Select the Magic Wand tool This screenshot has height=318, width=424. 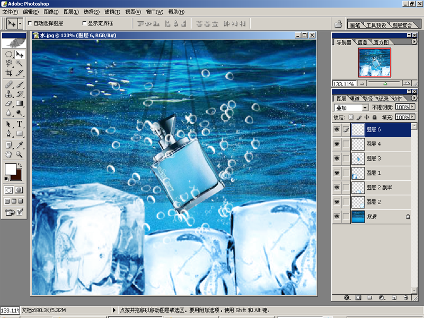click(20, 64)
